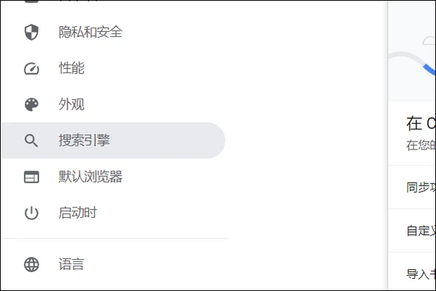The width and height of the screenshot is (436, 291).
Task: Navigate to the 启动时 settings
Action: click(78, 213)
